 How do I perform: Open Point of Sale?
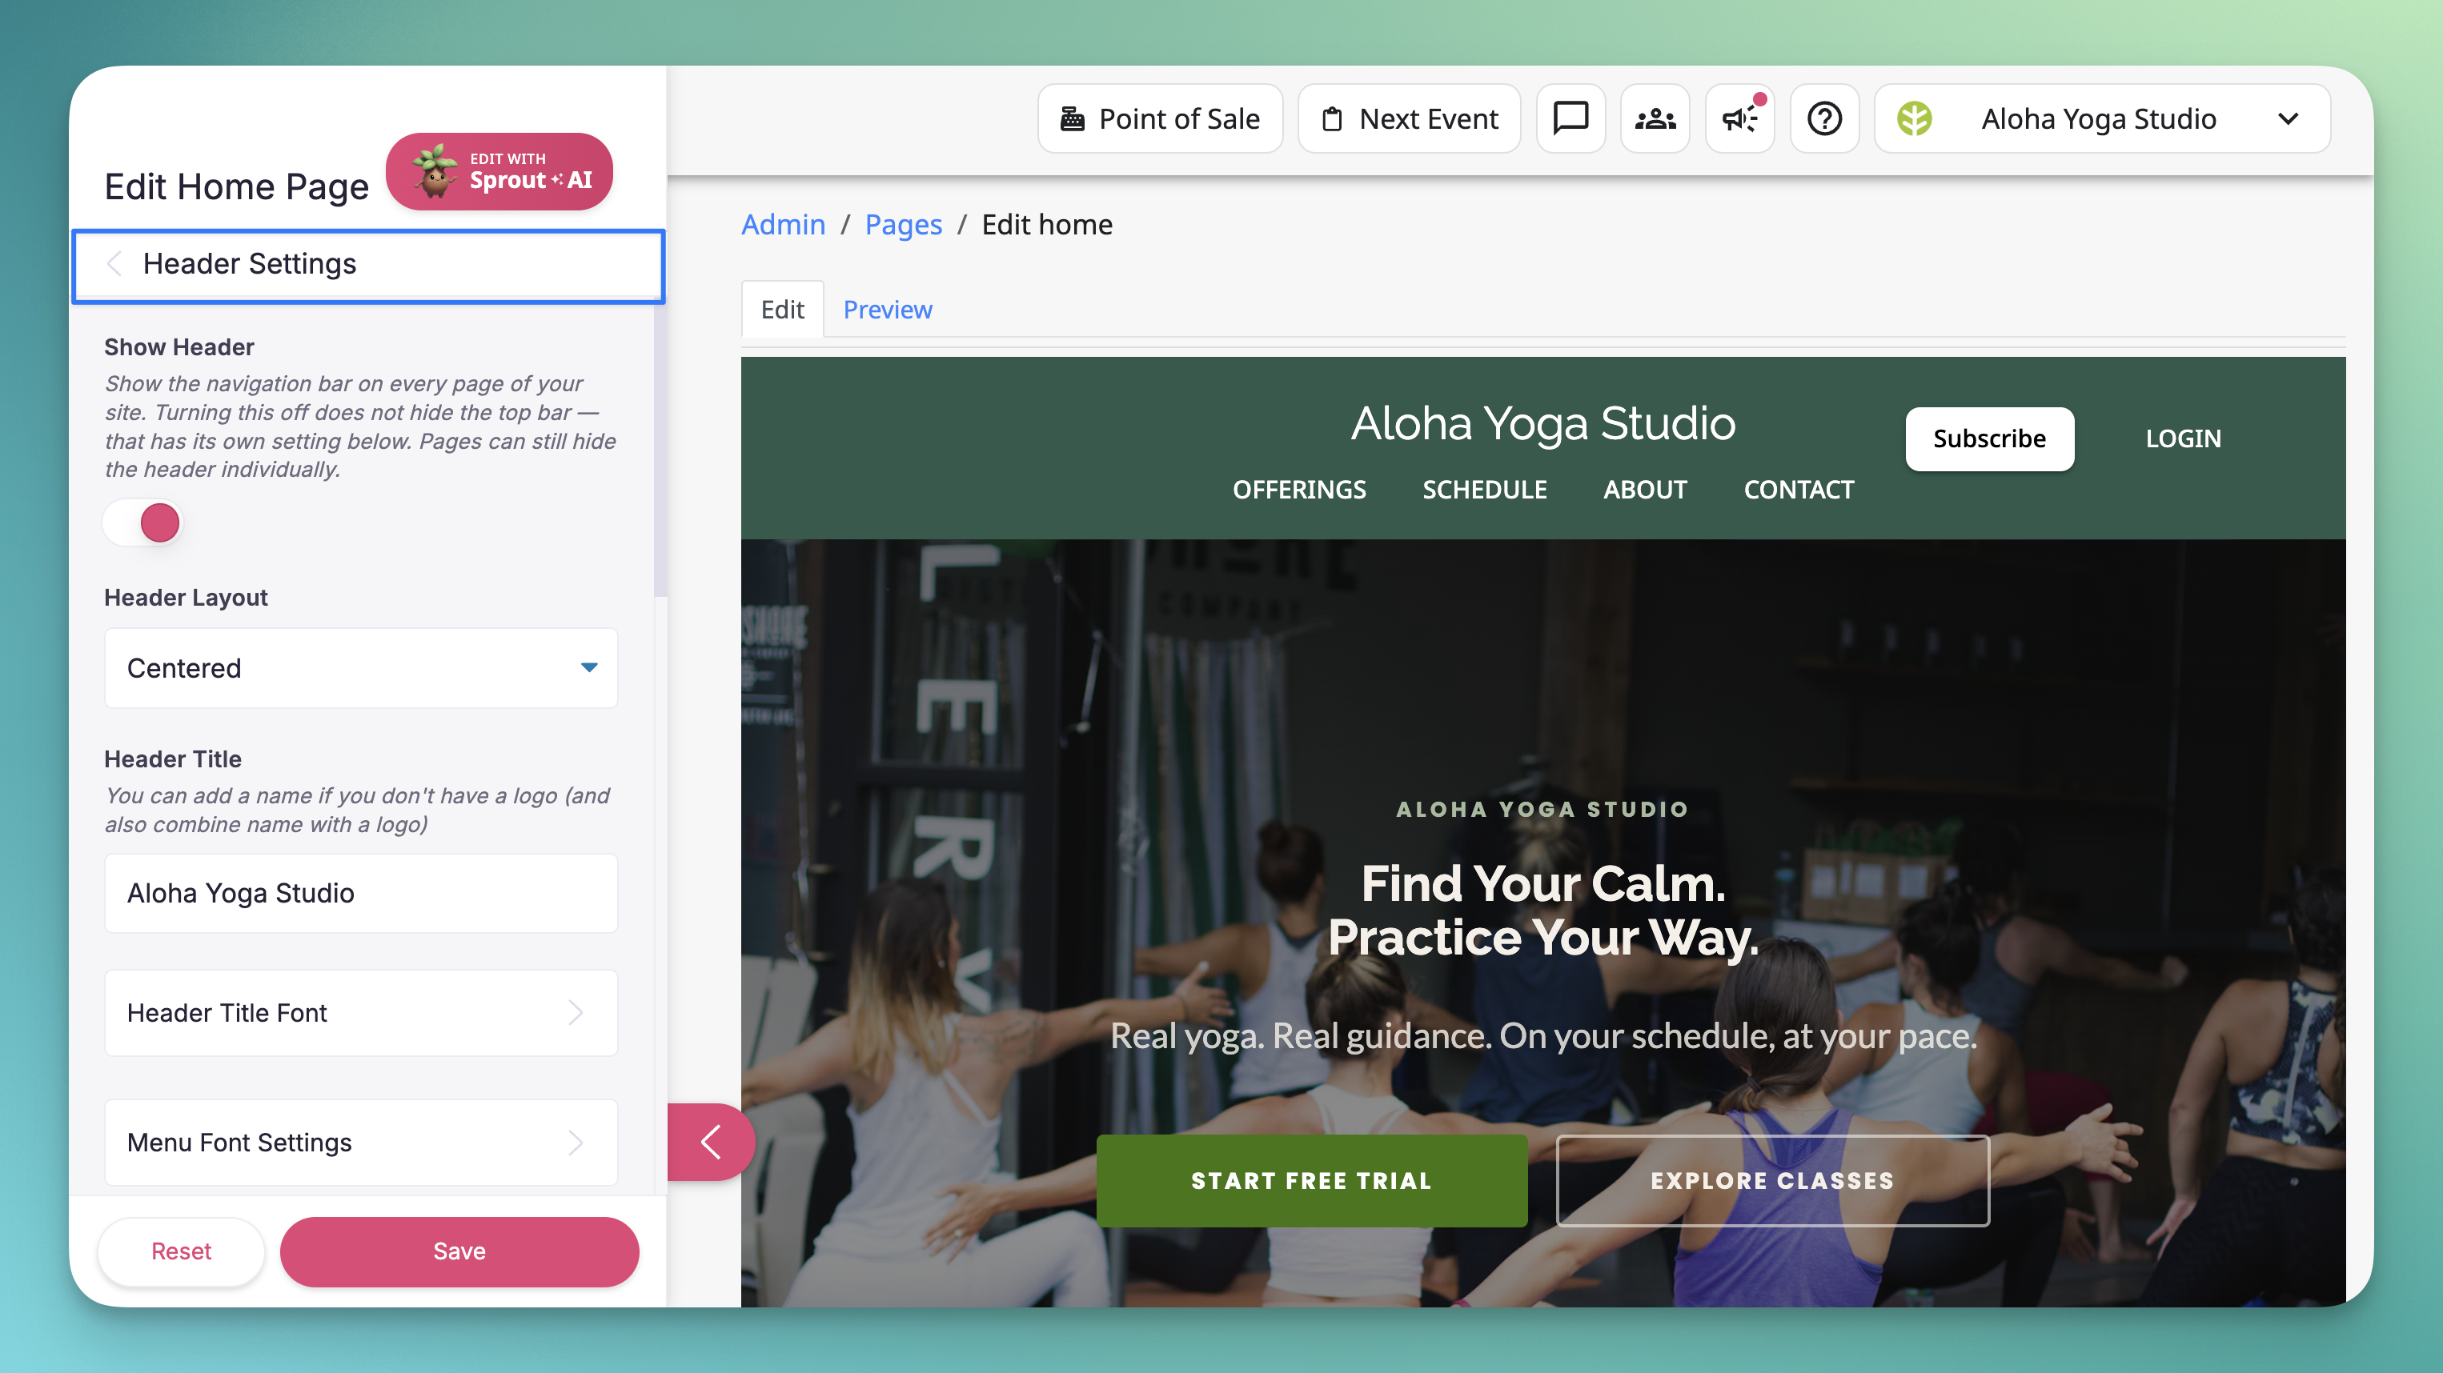tap(1160, 118)
